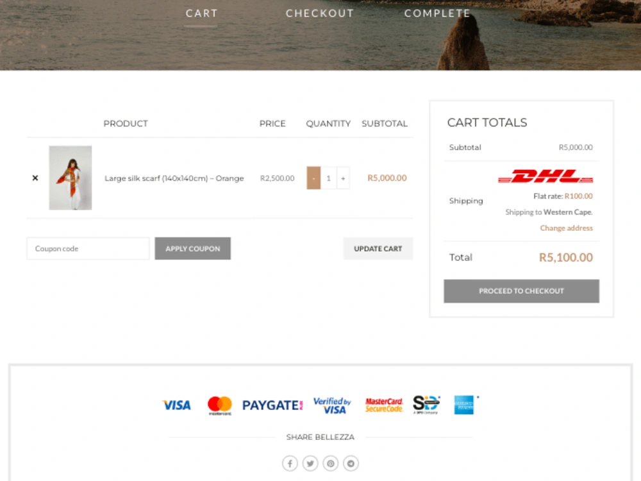Open the Facebook share icon

click(290, 463)
